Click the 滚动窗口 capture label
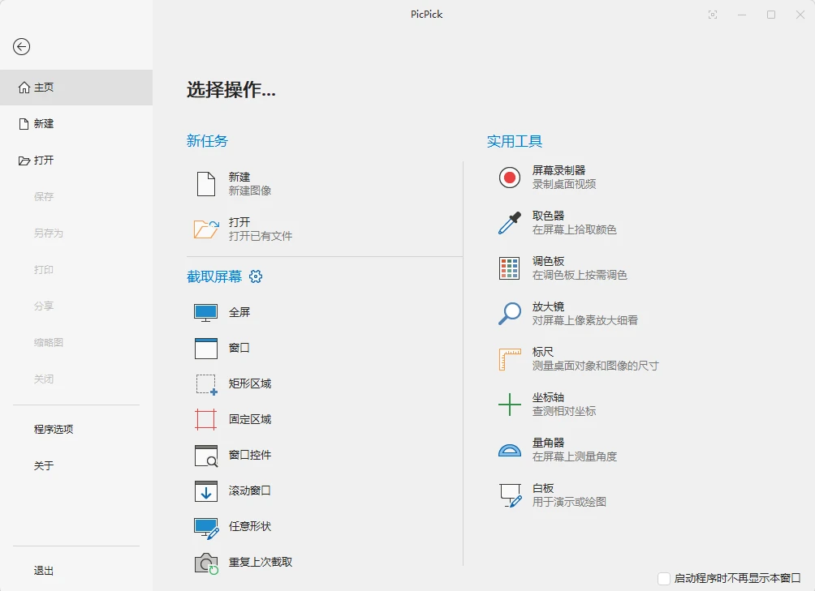 pyautogui.click(x=250, y=490)
